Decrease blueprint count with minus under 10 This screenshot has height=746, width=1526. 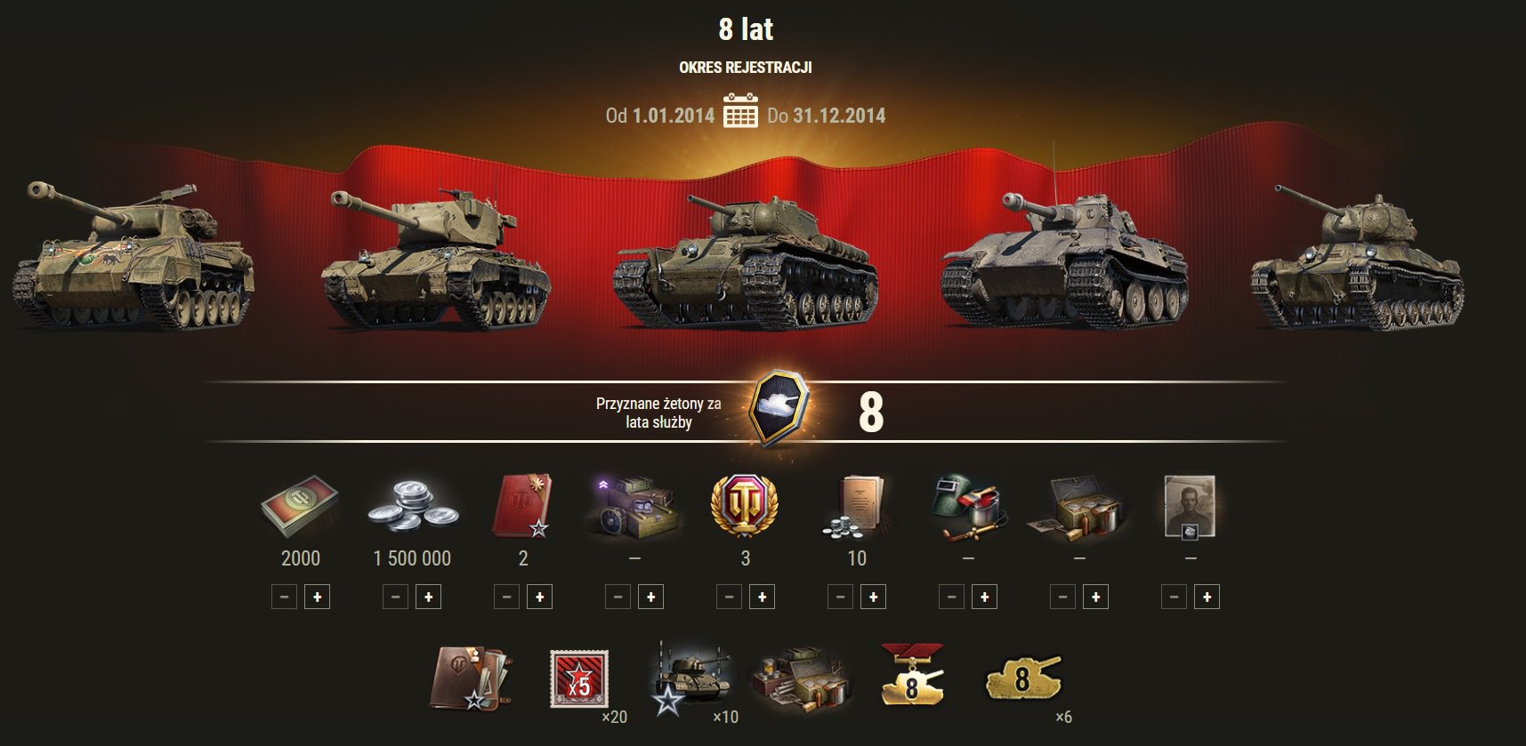pyautogui.click(x=840, y=597)
